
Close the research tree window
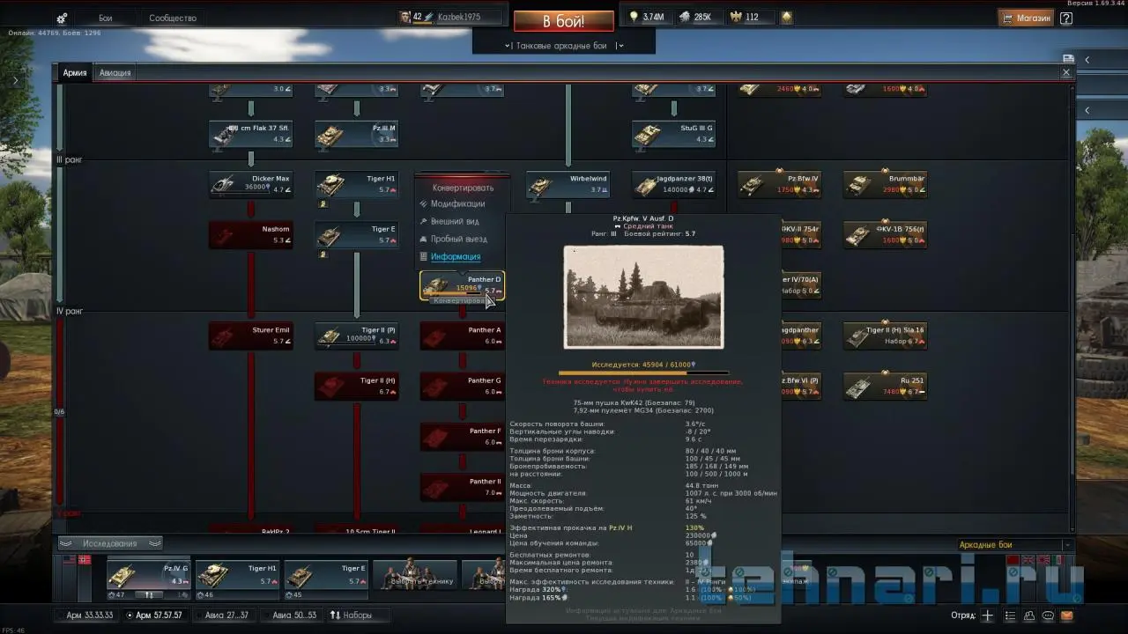(1066, 73)
